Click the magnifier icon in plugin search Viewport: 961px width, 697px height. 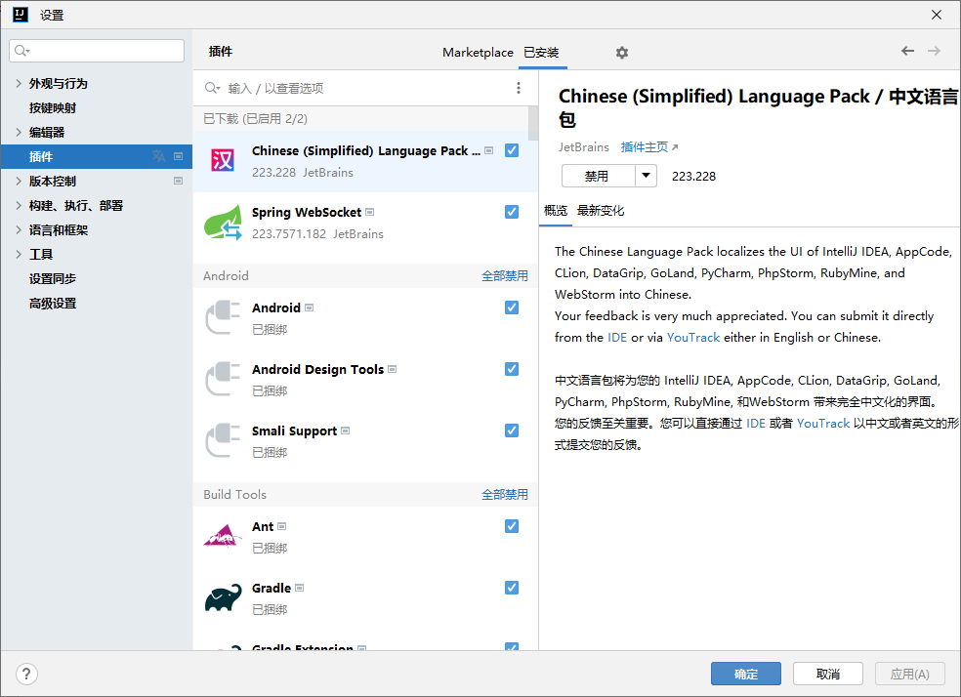[x=212, y=88]
